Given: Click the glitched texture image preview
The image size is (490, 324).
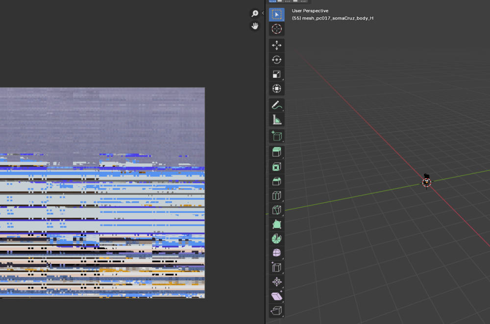Looking at the screenshot, I should tap(102, 193).
